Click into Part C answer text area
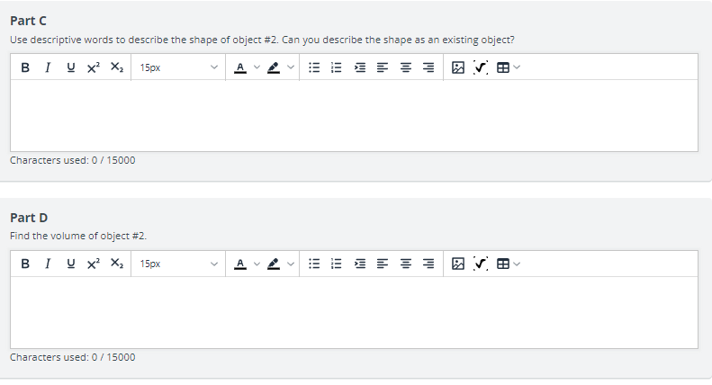Image resolution: width=712 pixels, height=385 pixels. pyautogui.click(x=354, y=116)
